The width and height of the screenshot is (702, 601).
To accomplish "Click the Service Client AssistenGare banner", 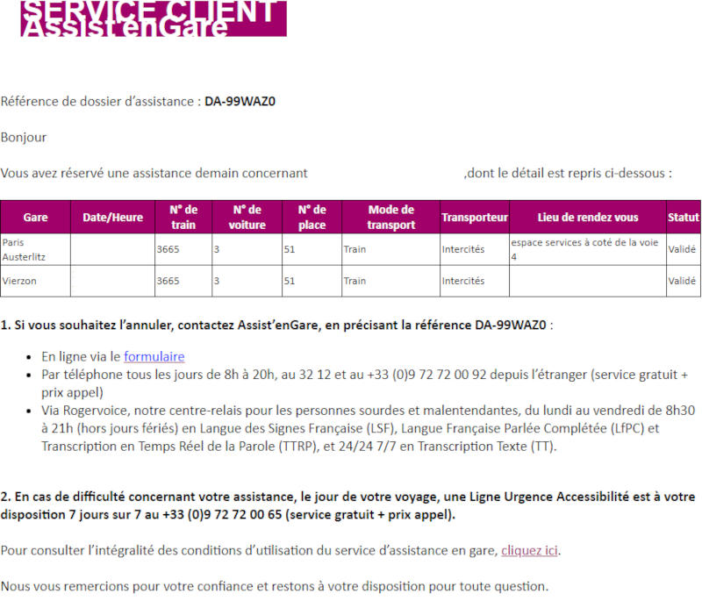I will [x=154, y=18].
